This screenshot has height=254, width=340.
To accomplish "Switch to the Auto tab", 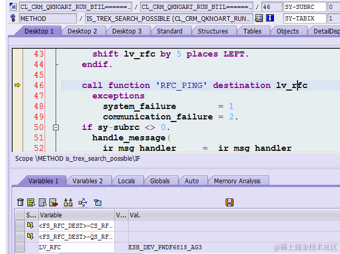I will click(x=192, y=181).
